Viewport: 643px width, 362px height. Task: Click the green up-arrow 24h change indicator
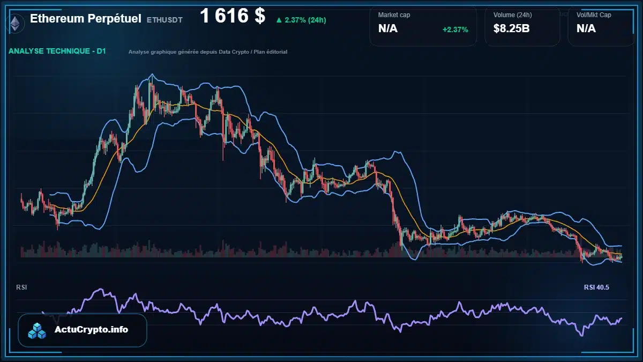click(x=301, y=20)
